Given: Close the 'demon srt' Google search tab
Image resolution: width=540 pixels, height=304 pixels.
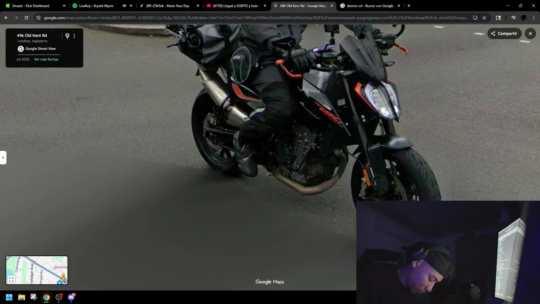Looking at the screenshot, I should point(398,6).
